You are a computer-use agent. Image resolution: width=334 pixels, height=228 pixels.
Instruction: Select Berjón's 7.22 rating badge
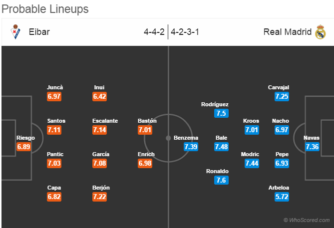pyautogui.click(x=99, y=197)
